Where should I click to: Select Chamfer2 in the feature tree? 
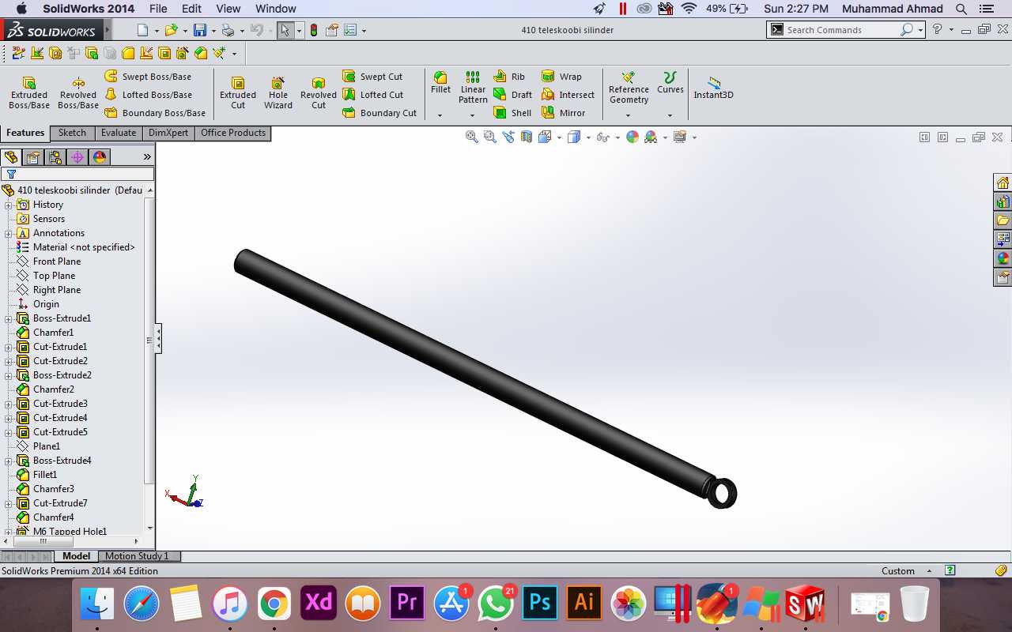click(x=54, y=389)
